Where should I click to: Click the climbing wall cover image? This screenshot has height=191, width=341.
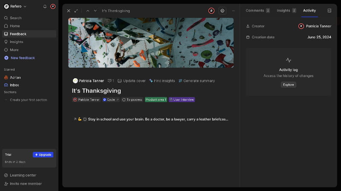coord(151,43)
